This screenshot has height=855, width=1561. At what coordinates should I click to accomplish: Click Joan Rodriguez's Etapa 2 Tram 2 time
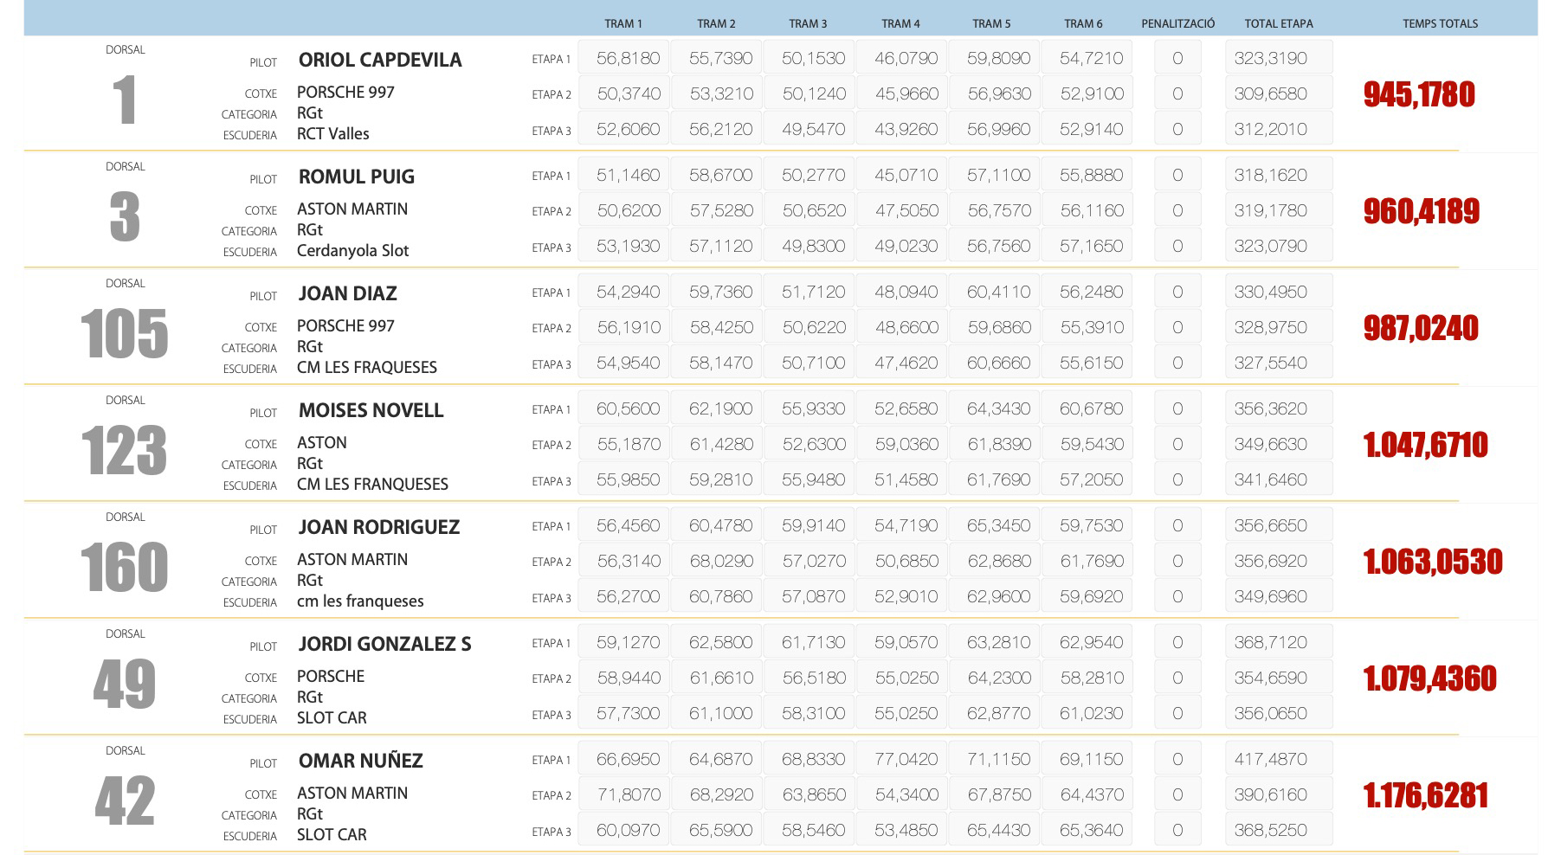[x=720, y=561]
